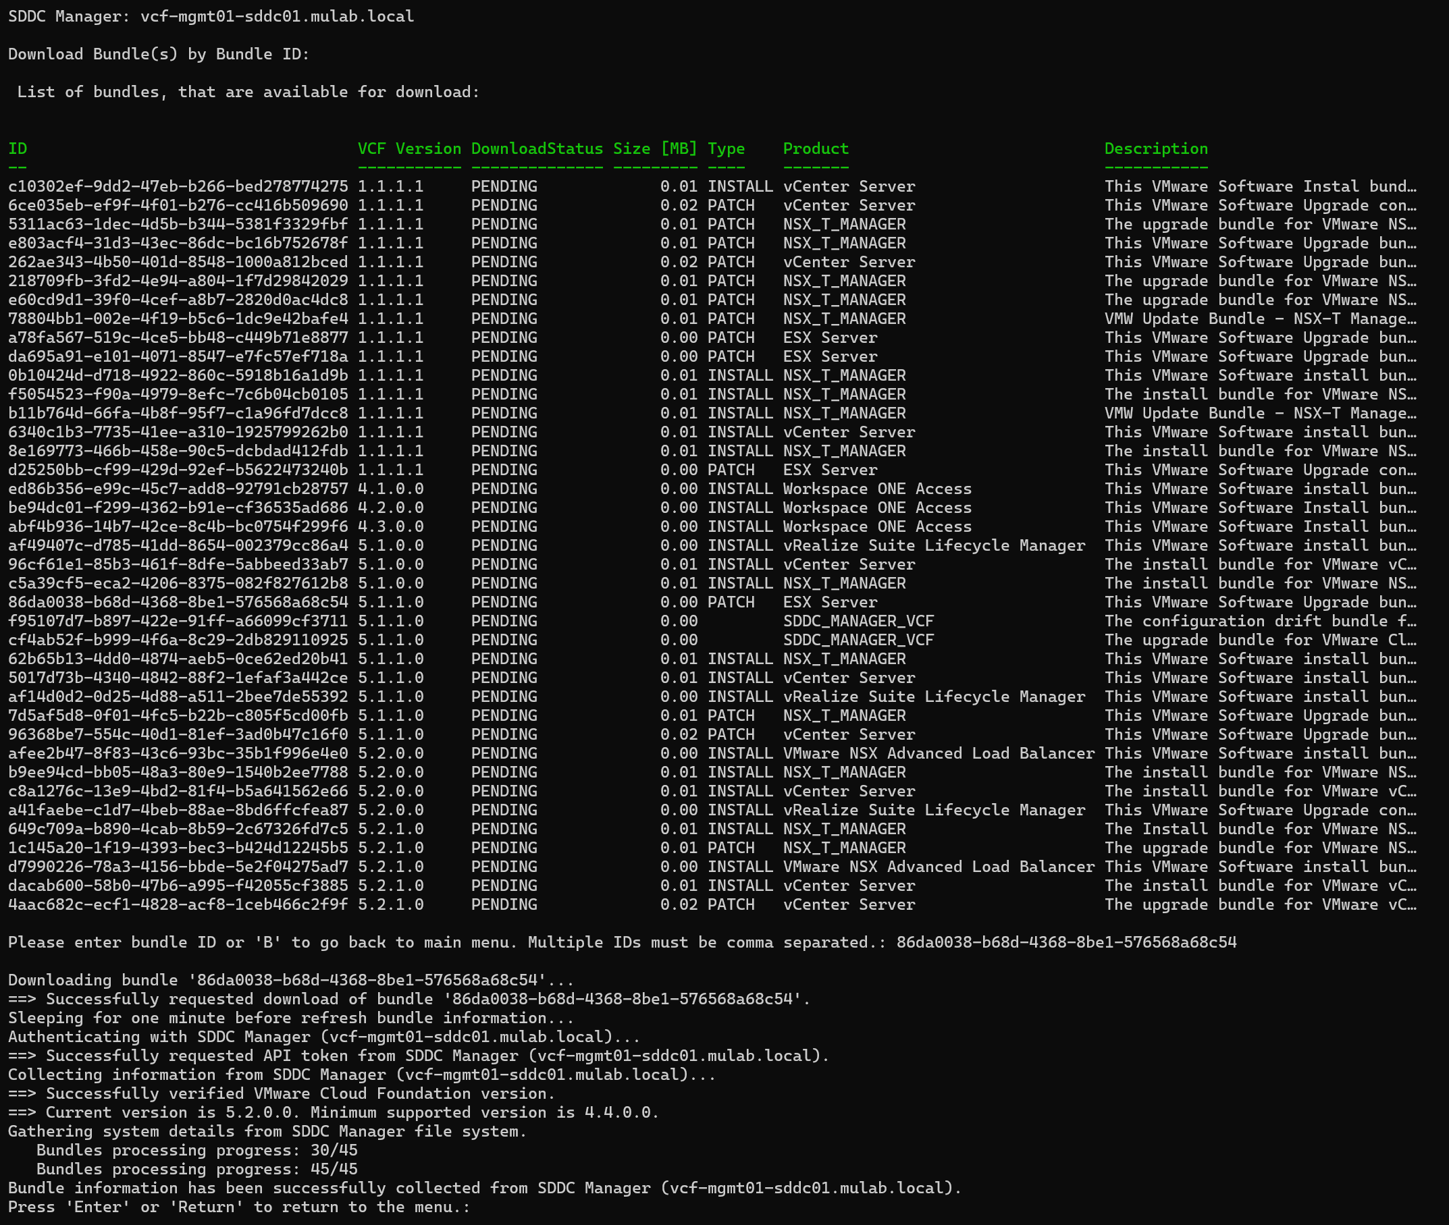
Task: Click the DownloadStatus column header
Action: (537, 148)
